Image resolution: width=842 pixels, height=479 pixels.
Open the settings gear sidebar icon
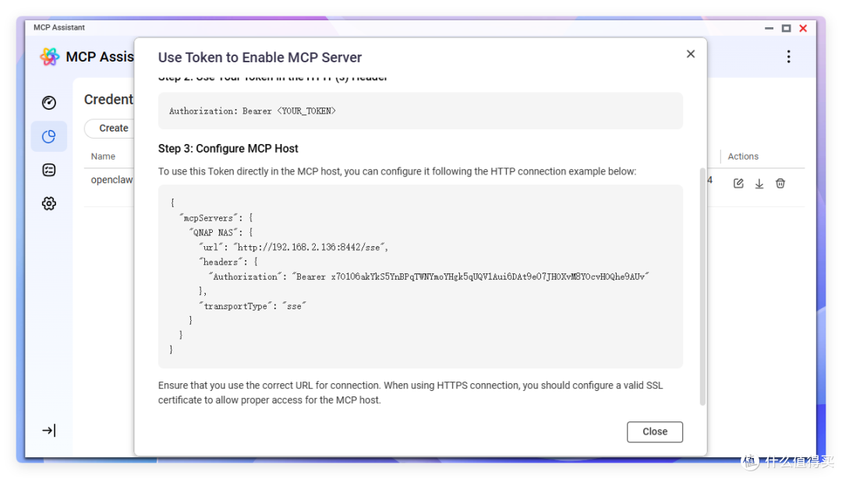click(x=49, y=203)
